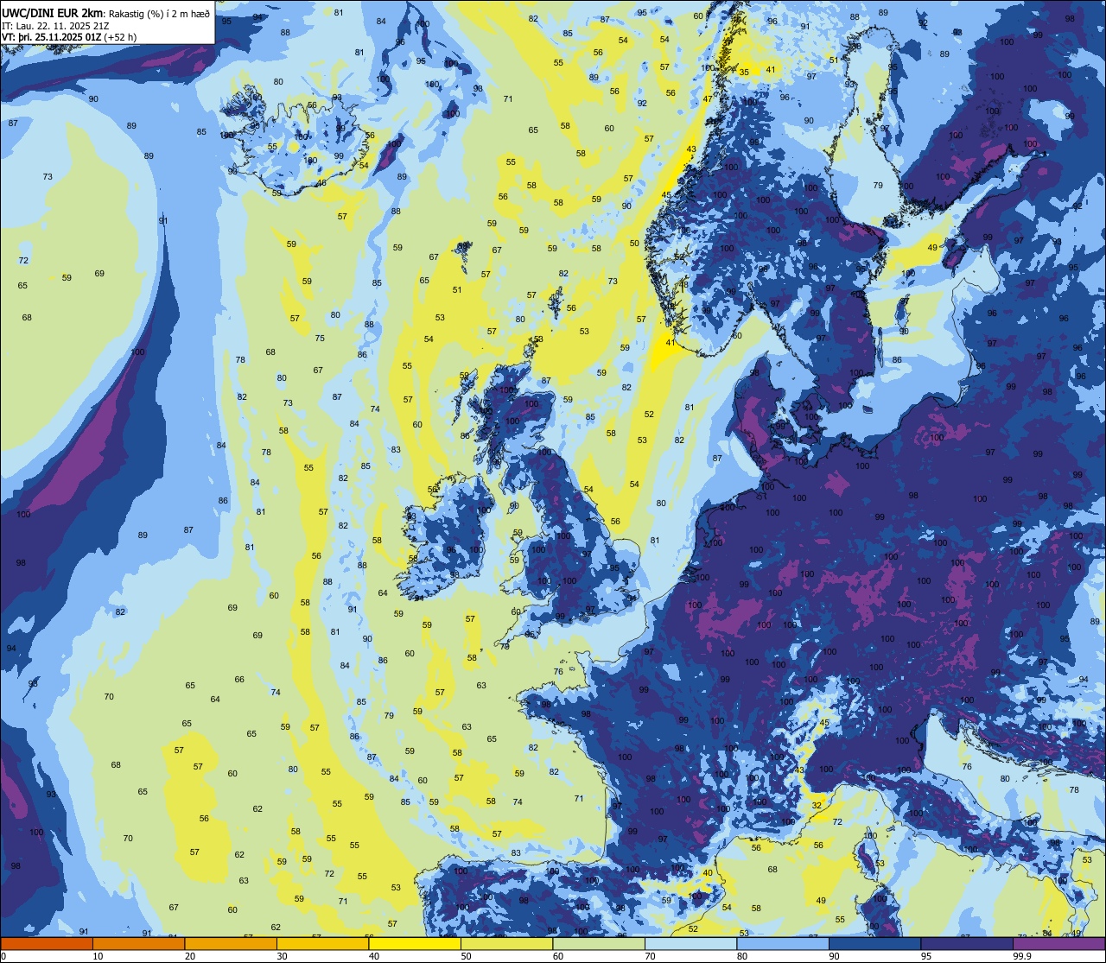Click the 'IT: Lau. 22. 11. 2025 21Z' line
The width and height of the screenshot is (1106, 963).
(x=55, y=26)
